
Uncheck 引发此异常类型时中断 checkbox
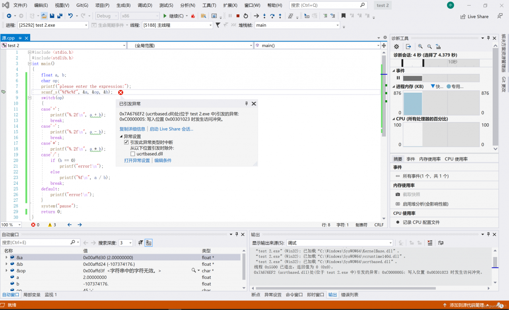tap(126, 142)
